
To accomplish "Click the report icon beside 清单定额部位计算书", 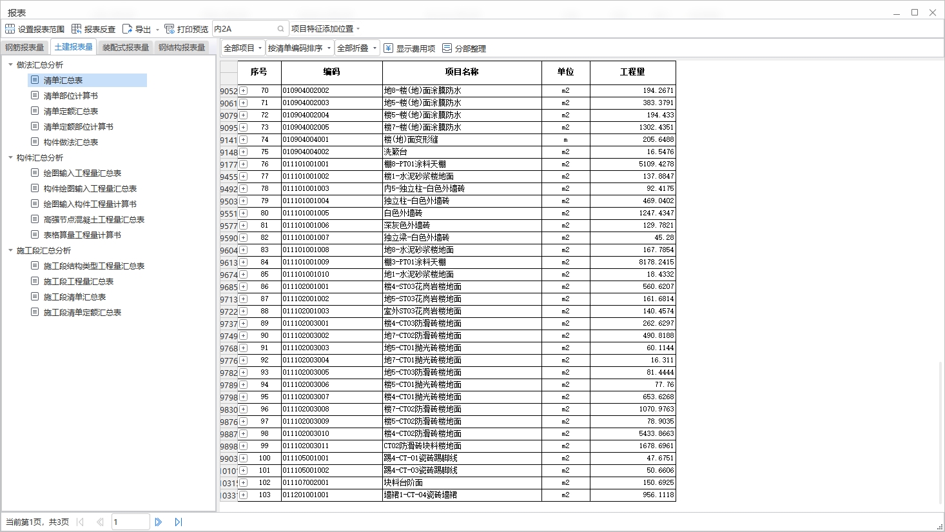I will click(x=35, y=126).
